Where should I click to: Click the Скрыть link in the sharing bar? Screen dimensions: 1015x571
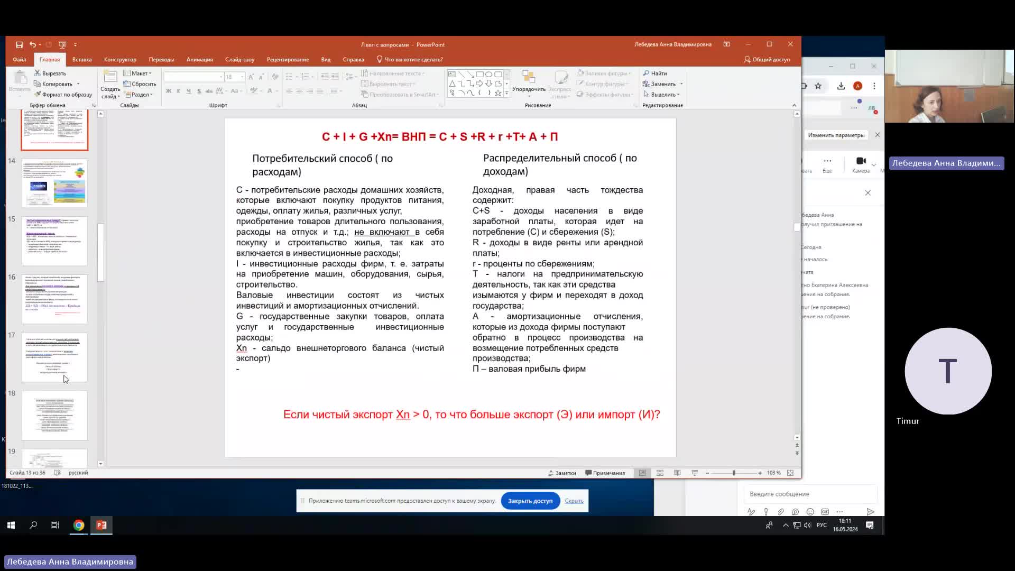click(x=574, y=501)
